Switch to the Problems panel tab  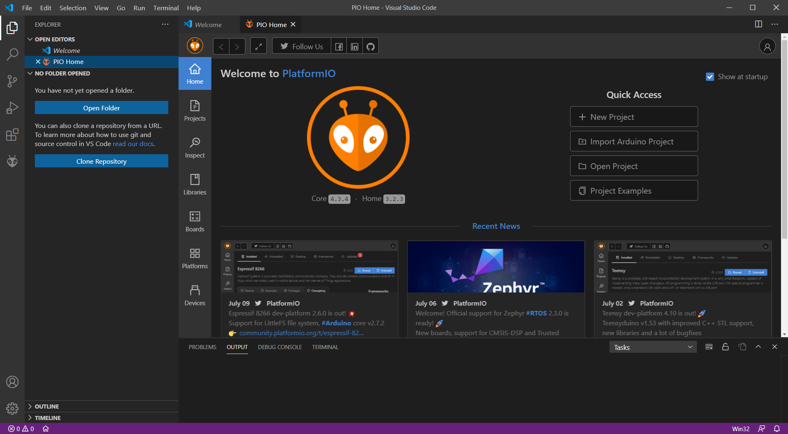[x=202, y=347]
